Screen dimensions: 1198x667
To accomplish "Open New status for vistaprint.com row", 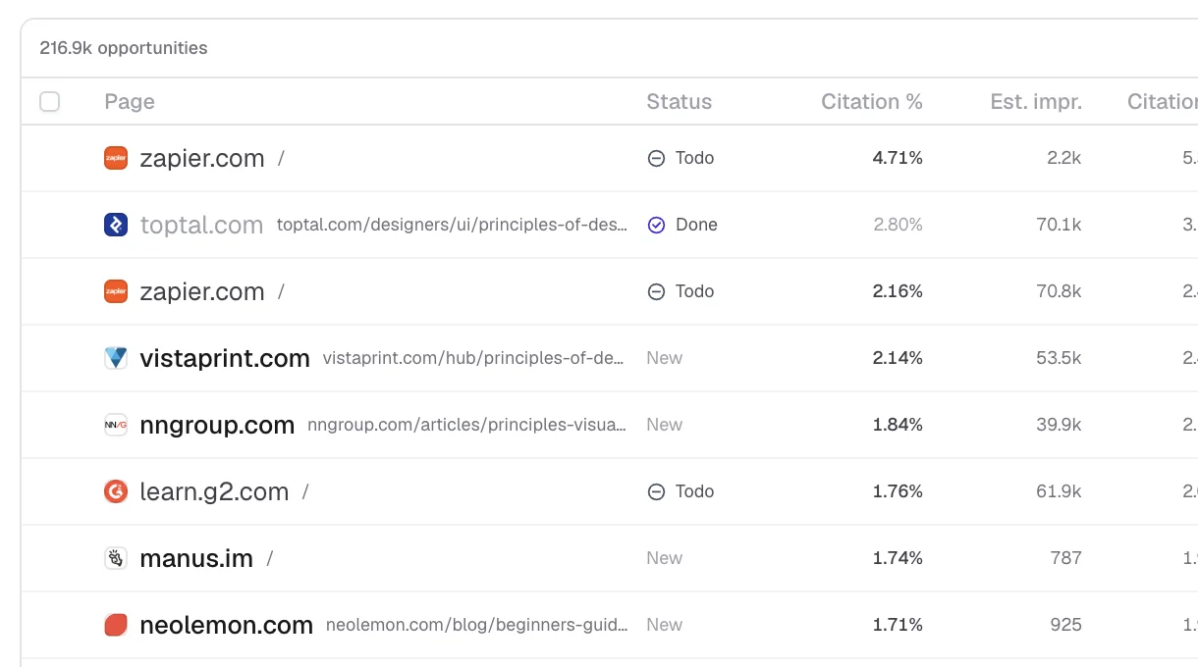I will click(x=665, y=358).
